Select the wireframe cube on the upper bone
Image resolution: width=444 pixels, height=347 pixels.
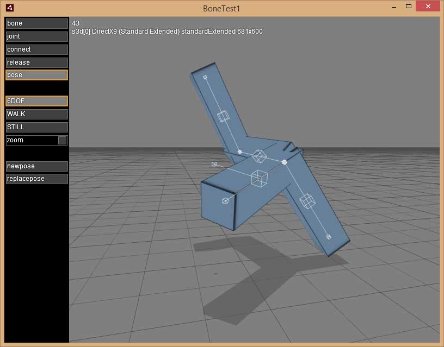[x=223, y=116]
